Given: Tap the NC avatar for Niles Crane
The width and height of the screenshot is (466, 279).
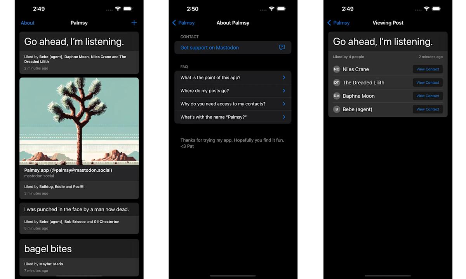Looking at the screenshot, I should pos(337,69).
